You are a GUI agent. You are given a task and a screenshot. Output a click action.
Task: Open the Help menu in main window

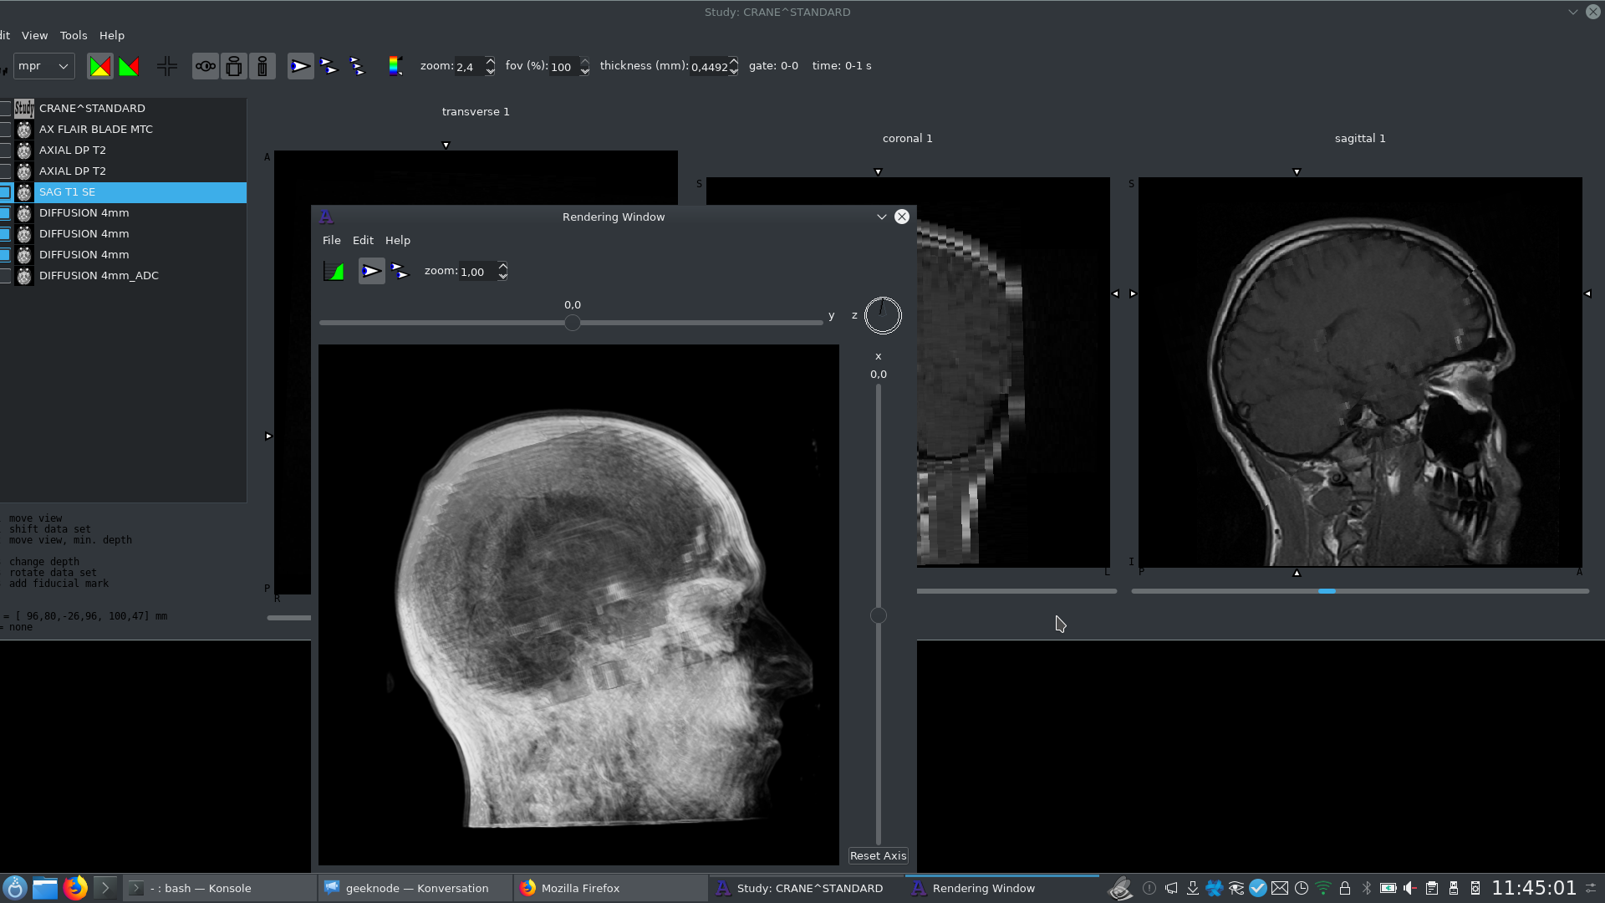pyautogui.click(x=112, y=35)
